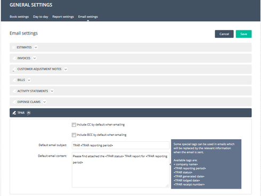The height and width of the screenshot is (196, 261).
Task: Click the '< company name>' tag text
Action: 185,164
